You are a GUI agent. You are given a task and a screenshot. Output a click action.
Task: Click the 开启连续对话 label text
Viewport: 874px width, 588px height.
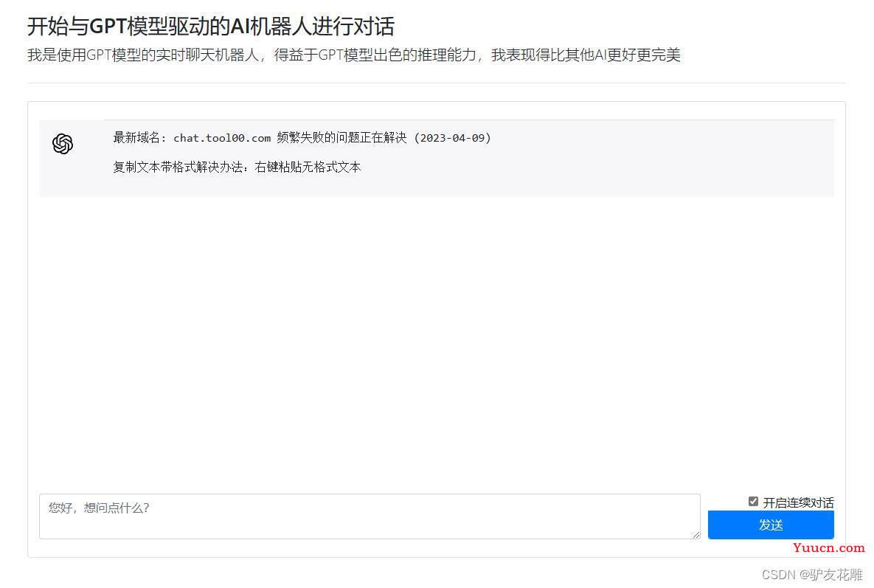coord(798,502)
